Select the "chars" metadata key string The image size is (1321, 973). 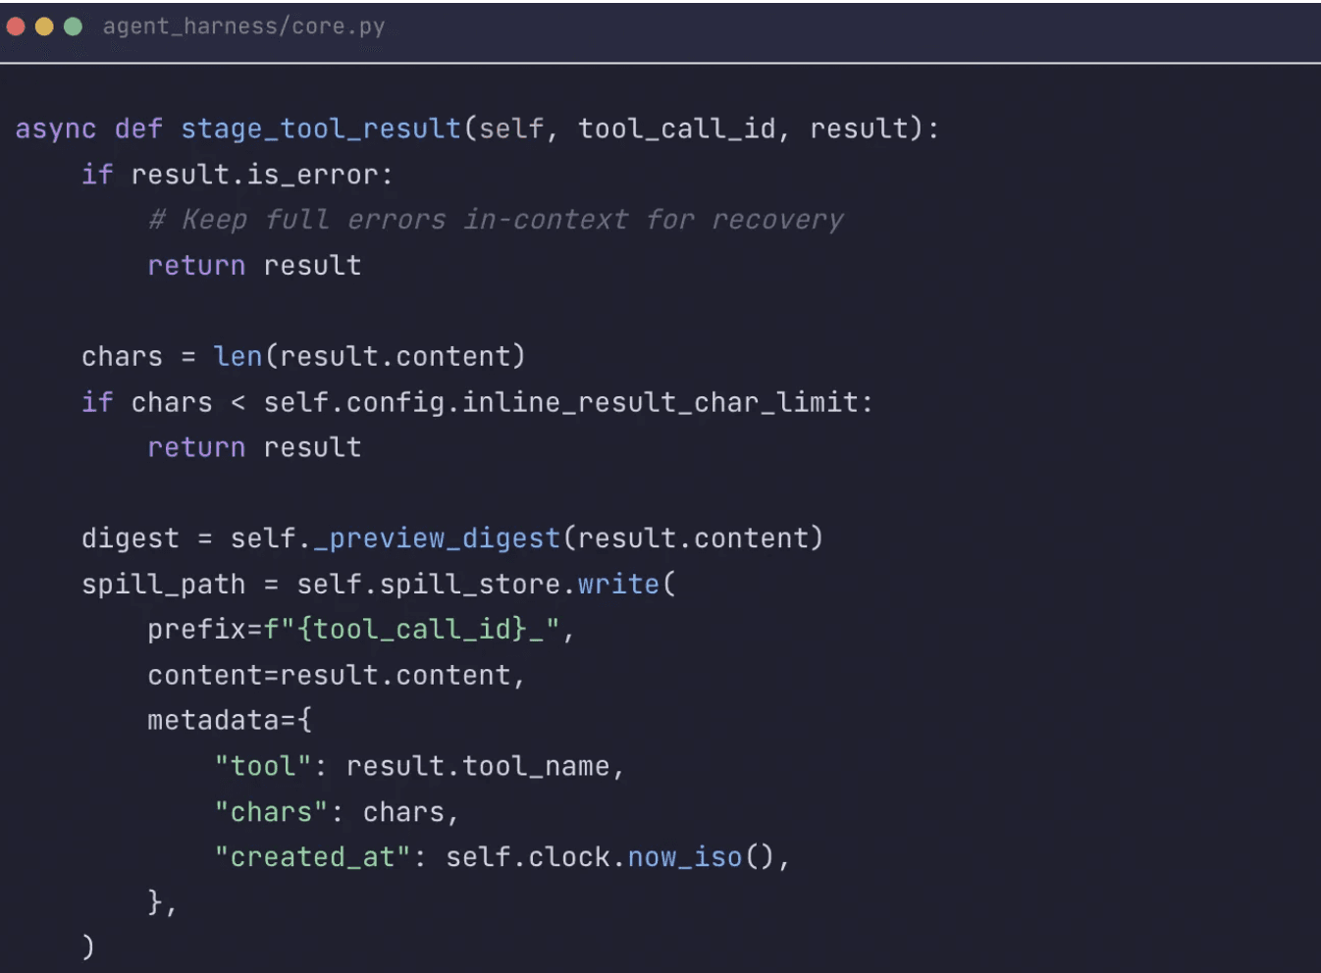click(x=271, y=811)
